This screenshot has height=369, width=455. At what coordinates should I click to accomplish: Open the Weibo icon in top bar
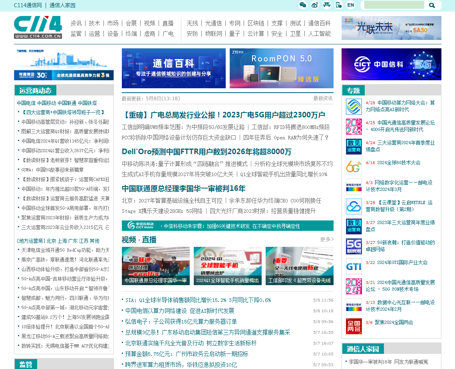coord(314,5)
